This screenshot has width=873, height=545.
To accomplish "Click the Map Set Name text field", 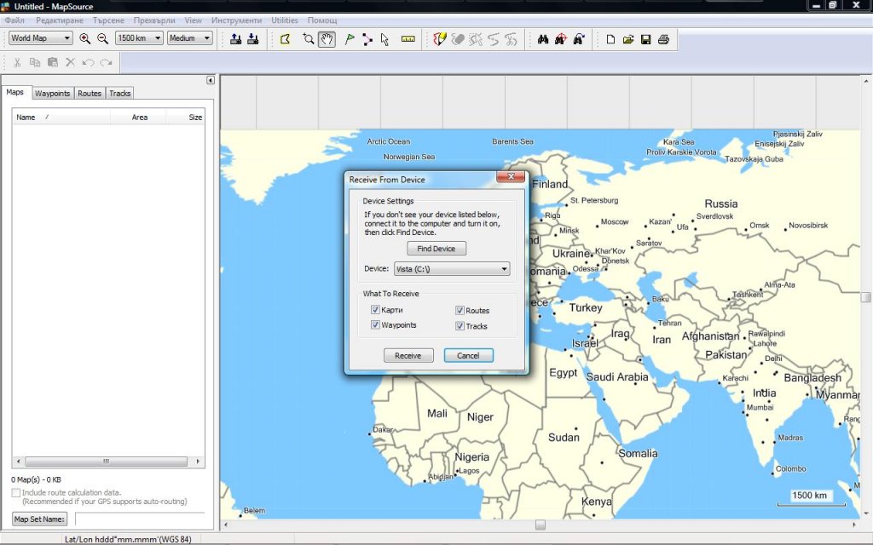I will click(x=140, y=519).
